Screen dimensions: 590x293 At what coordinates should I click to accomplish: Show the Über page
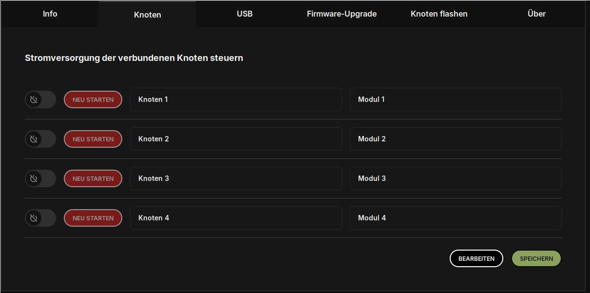click(536, 14)
